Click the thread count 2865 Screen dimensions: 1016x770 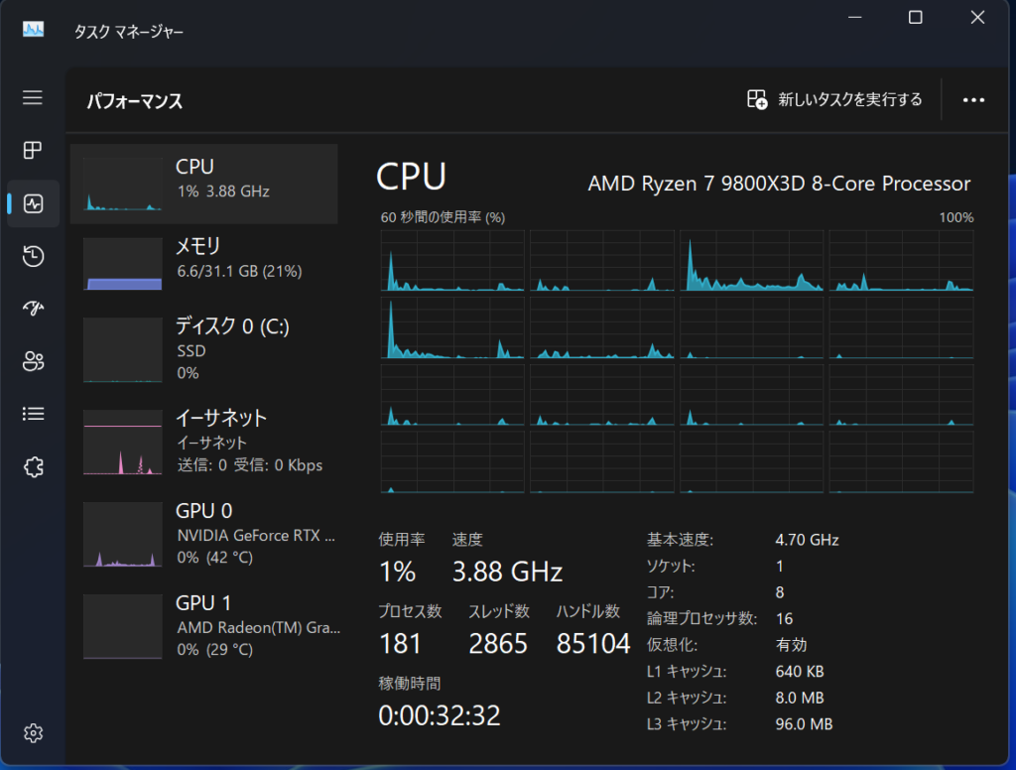coord(498,644)
